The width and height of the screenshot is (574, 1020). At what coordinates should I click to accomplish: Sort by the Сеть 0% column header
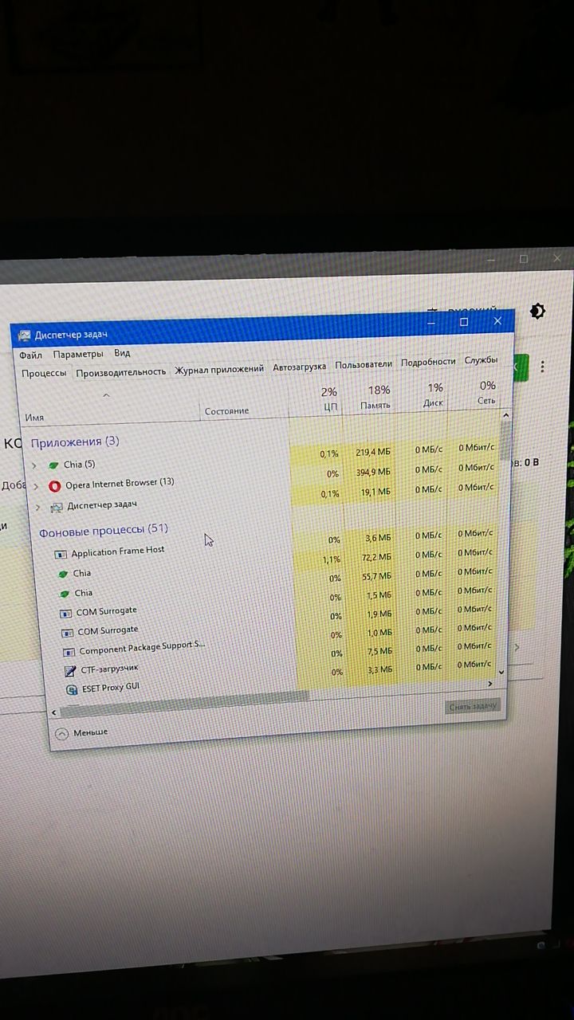tap(486, 393)
